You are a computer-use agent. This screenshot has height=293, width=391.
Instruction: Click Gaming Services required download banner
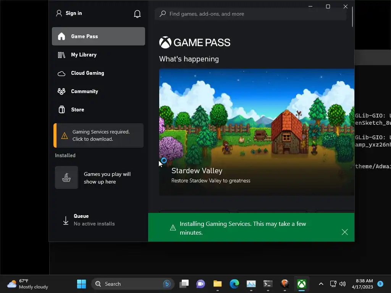[99, 135]
